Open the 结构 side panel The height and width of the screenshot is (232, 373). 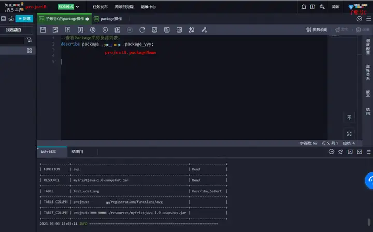pos(368,111)
